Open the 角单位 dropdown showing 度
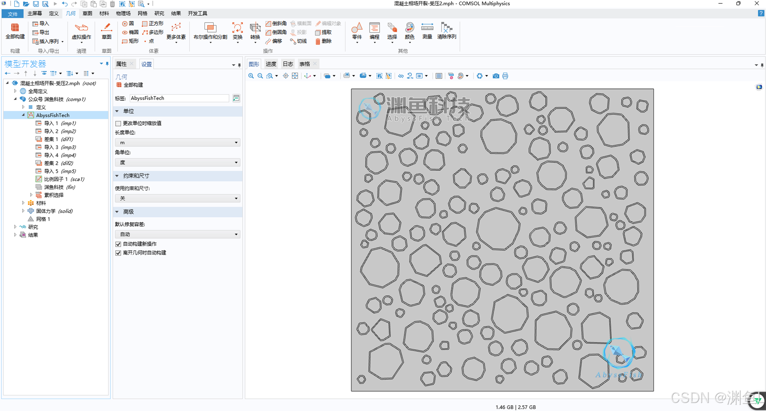The image size is (766, 411). tap(178, 162)
